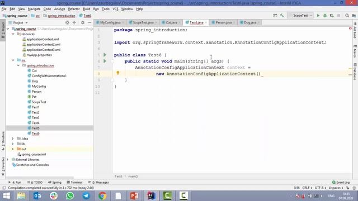Open the Windows Start menu
Image resolution: width=358 pixels, height=201 pixels.
click(6, 196)
